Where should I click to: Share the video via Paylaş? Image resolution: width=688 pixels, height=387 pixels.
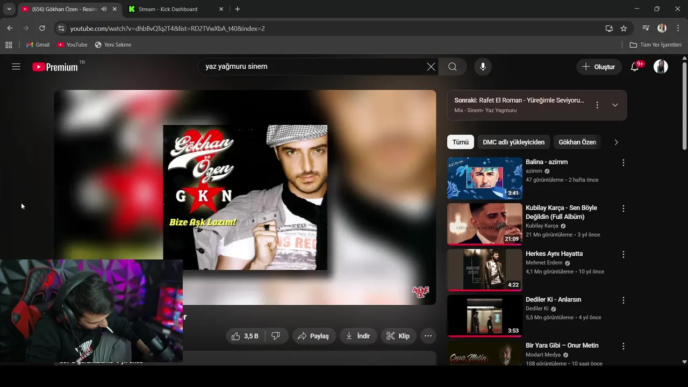point(314,336)
